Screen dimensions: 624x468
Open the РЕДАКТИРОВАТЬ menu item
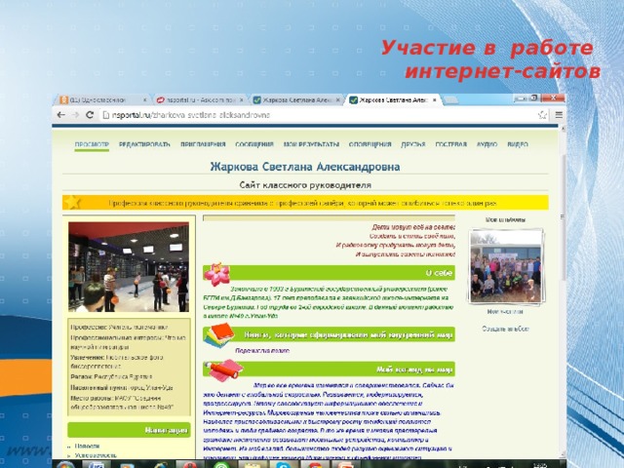click(x=144, y=144)
